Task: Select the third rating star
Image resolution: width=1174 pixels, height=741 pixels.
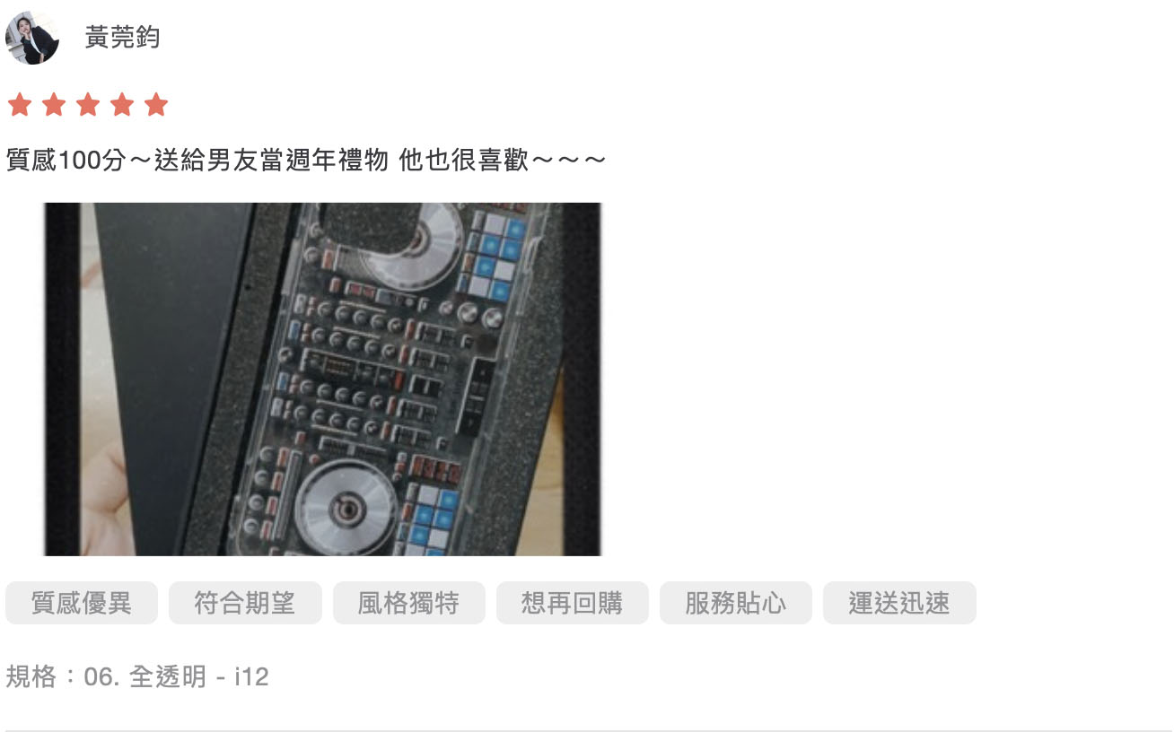Action: (x=88, y=105)
